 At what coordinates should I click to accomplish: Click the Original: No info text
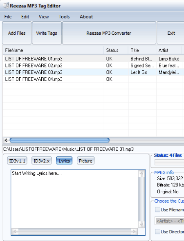click(168, 192)
